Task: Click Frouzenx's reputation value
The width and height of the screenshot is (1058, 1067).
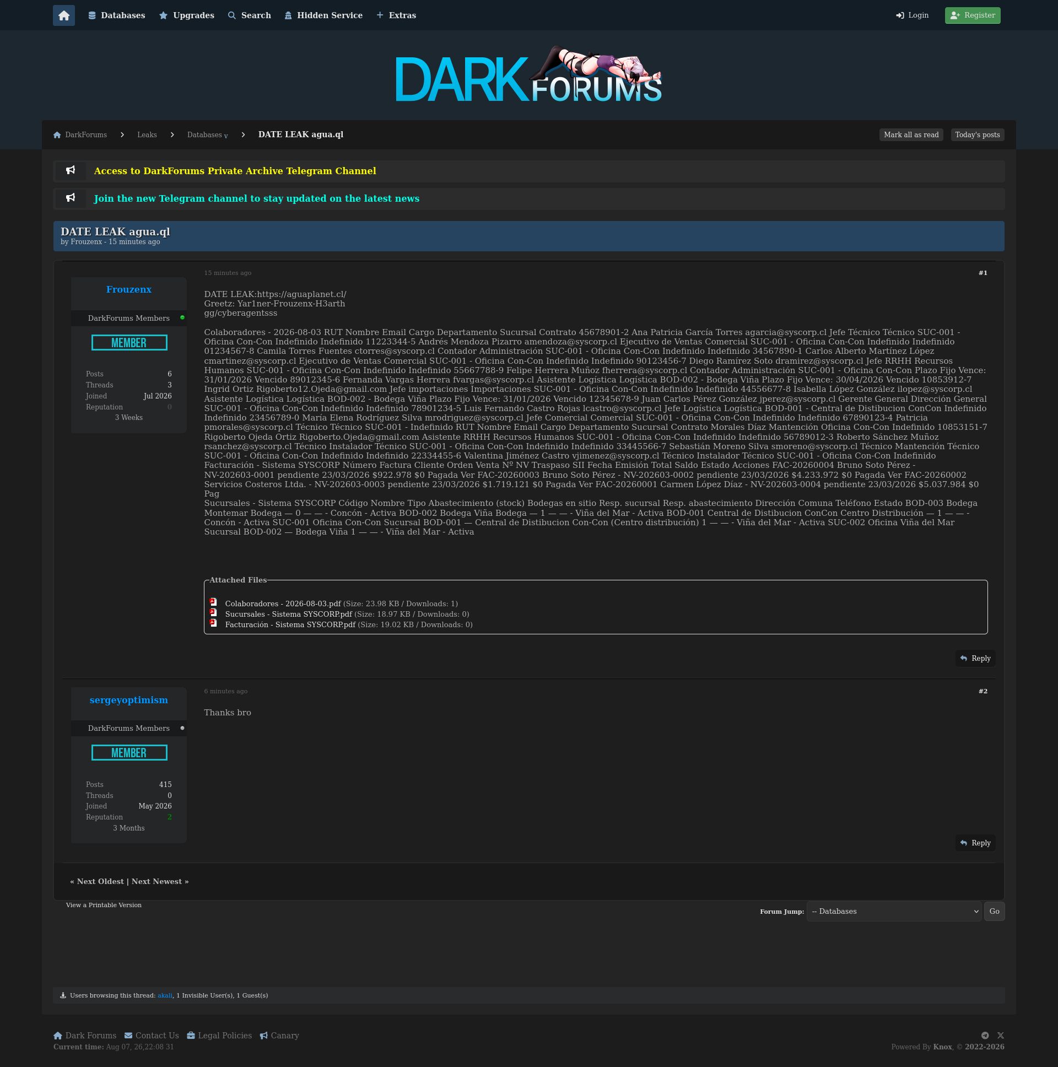Action: point(170,407)
